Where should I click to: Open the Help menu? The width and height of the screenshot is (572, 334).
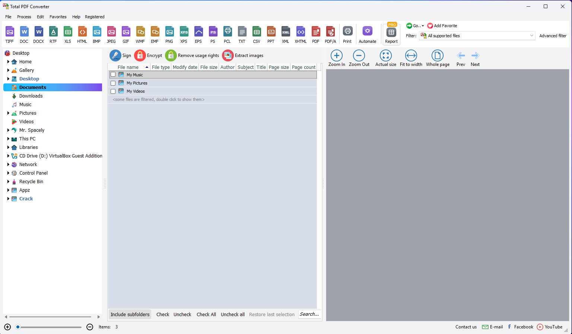[x=76, y=17]
